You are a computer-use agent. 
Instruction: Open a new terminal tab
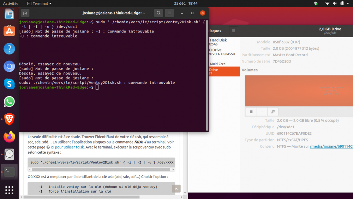(x=25, y=13)
